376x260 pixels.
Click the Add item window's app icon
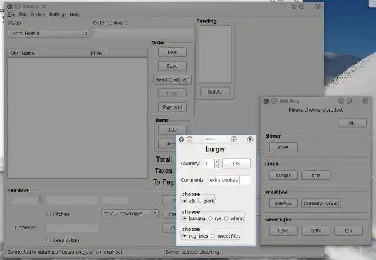266,101
